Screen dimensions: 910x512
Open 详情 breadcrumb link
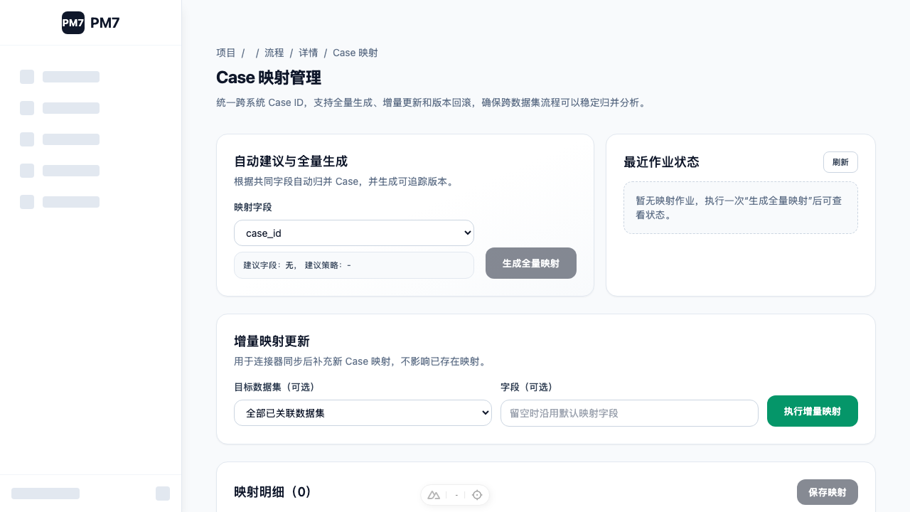(309, 53)
